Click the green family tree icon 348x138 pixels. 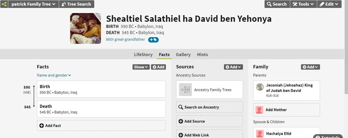[4, 4]
